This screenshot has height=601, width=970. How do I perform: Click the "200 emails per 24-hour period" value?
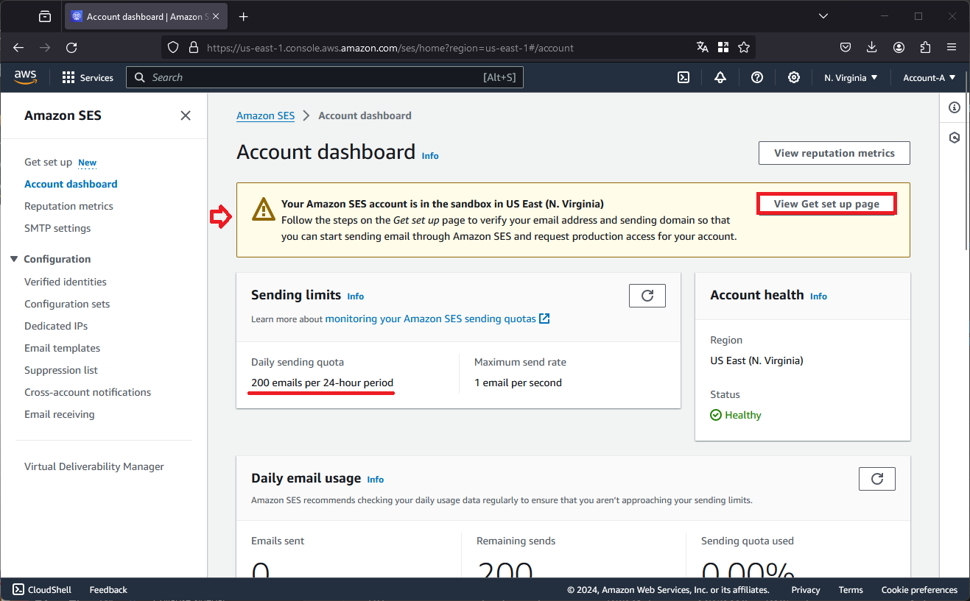point(322,383)
